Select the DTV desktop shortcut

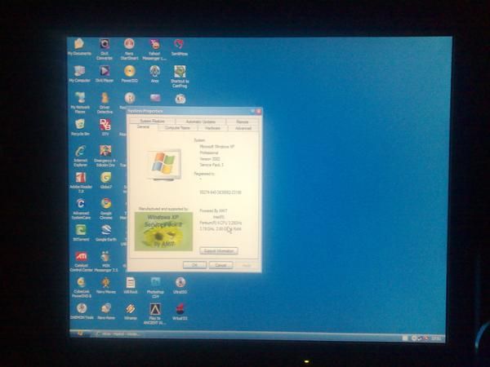[105, 127]
